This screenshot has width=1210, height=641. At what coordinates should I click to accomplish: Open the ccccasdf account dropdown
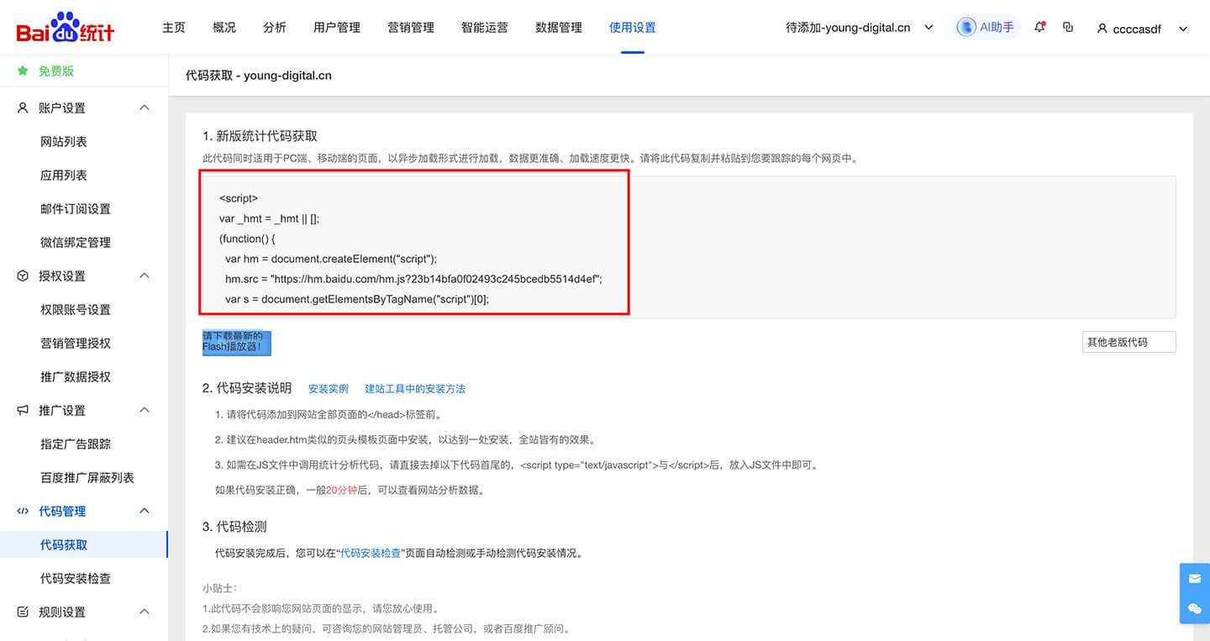click(1143, 29)
